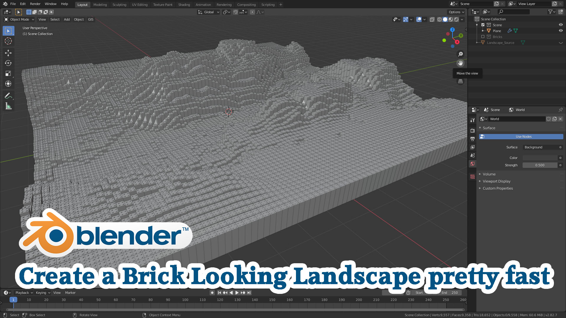This screenshot has width=566, height=318.
Task: Toggle proportional editing
Action: pyautogui.click(x=252, y=12)
